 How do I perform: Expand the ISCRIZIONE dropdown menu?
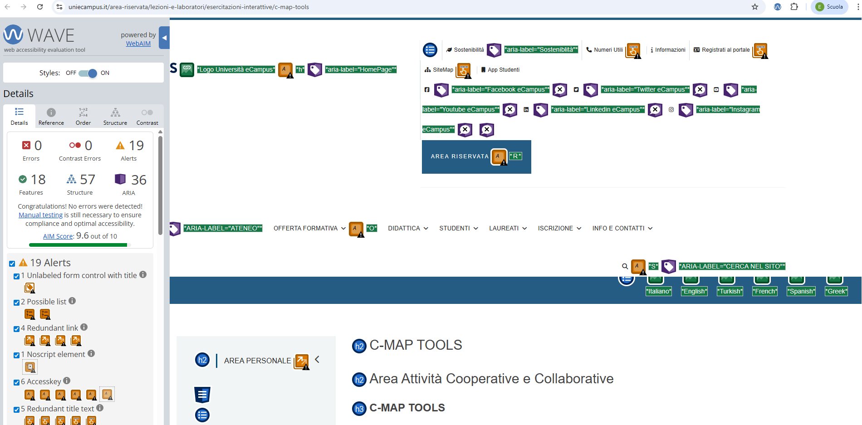tap(559, 229)
